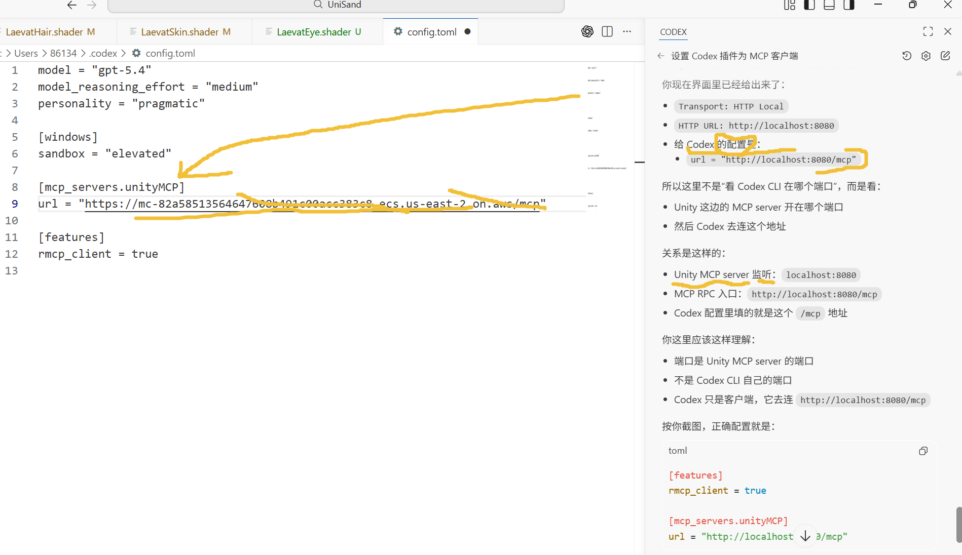Split the editor to the right
This screenshot has width=962, height=555.
click(607, 31)
